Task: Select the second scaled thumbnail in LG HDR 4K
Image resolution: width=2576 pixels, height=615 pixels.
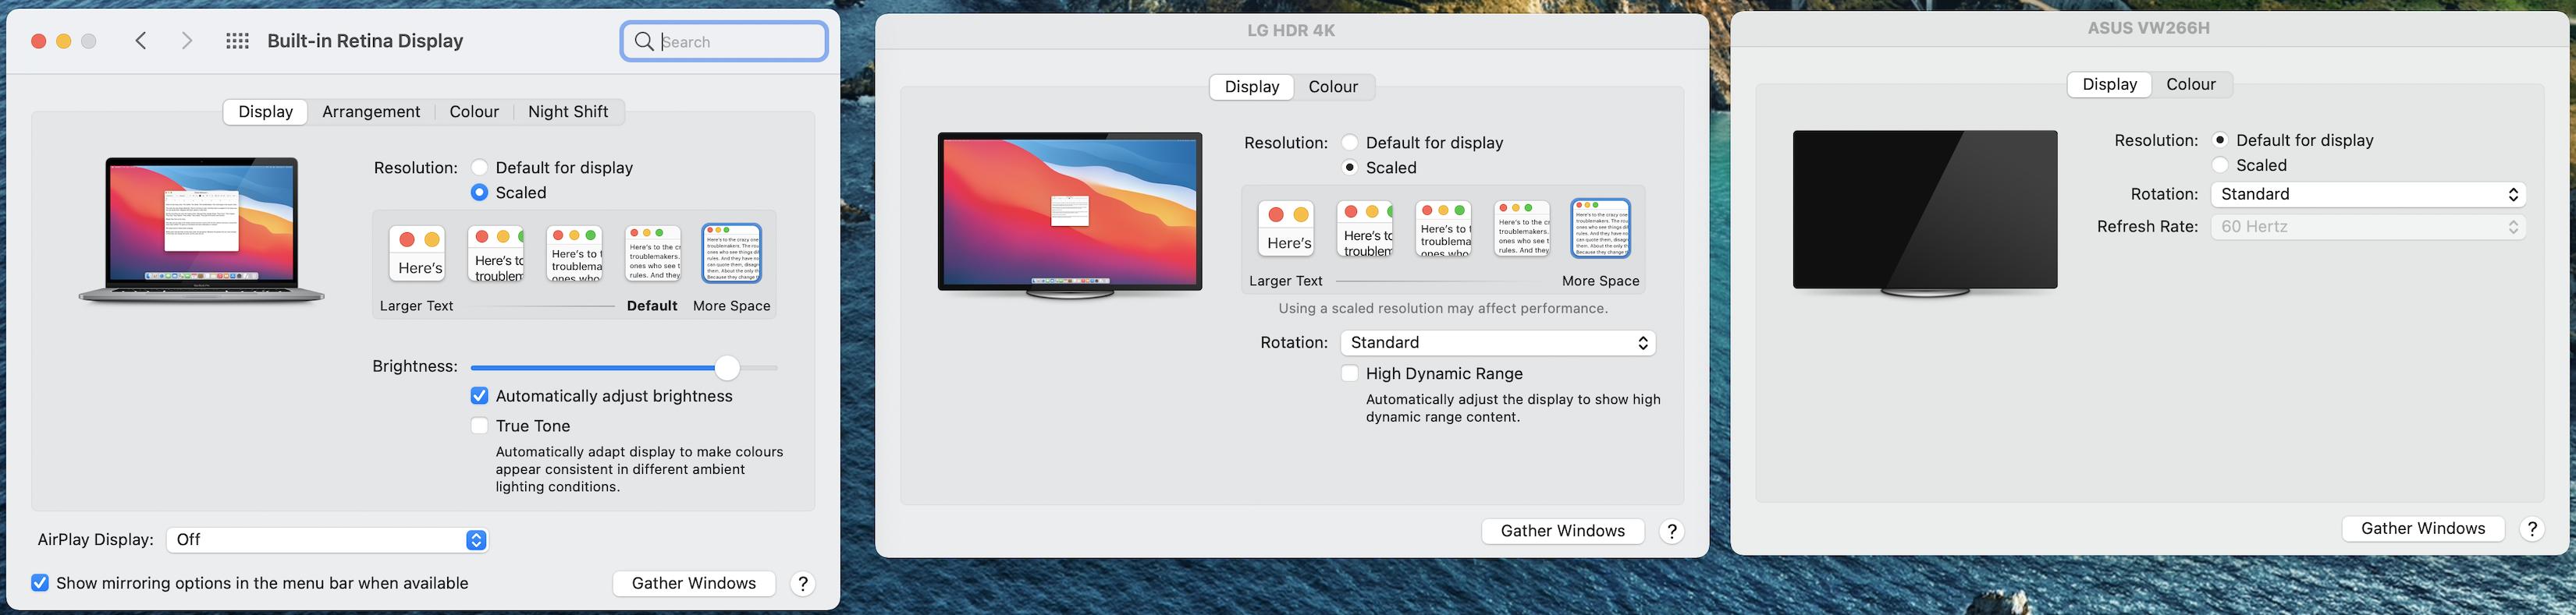Action: [x=1365, y=228]
